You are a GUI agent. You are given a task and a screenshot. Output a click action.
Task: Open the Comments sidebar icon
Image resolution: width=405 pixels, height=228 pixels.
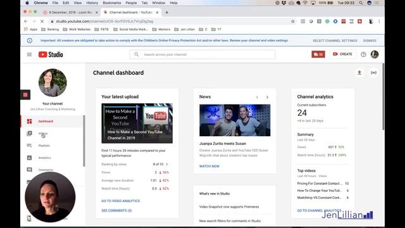pyautogui.click(x=30, y=170)
